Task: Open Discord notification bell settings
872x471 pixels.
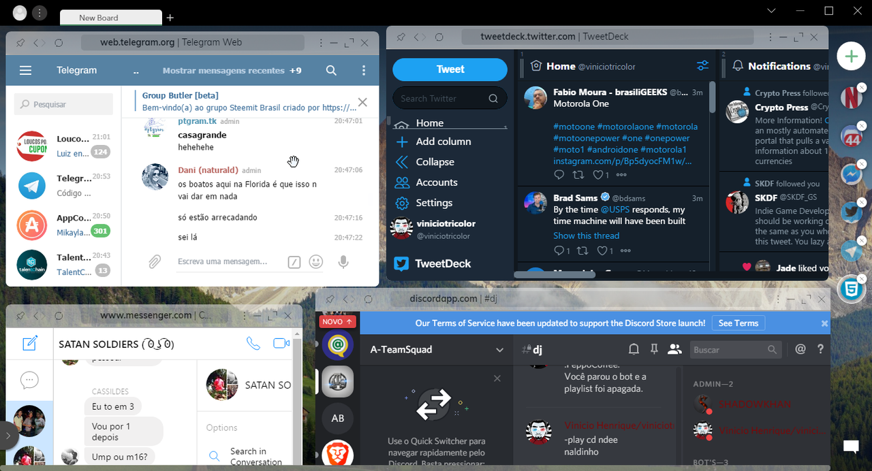Action: tap(634, 349)
